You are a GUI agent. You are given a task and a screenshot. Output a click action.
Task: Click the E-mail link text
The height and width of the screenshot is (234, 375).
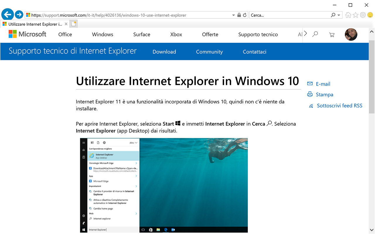323,84
